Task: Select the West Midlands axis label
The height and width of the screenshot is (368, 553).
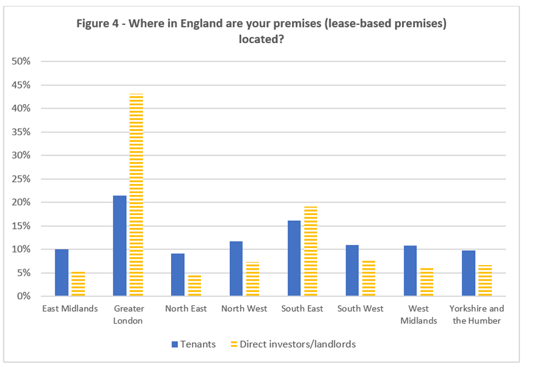Action: 418,315
